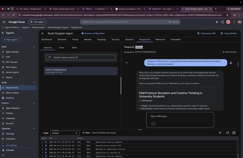This screenshot has height=158, width=243.
Task: Open the header more-options vertical dots
Action: (x=234, y=22)
